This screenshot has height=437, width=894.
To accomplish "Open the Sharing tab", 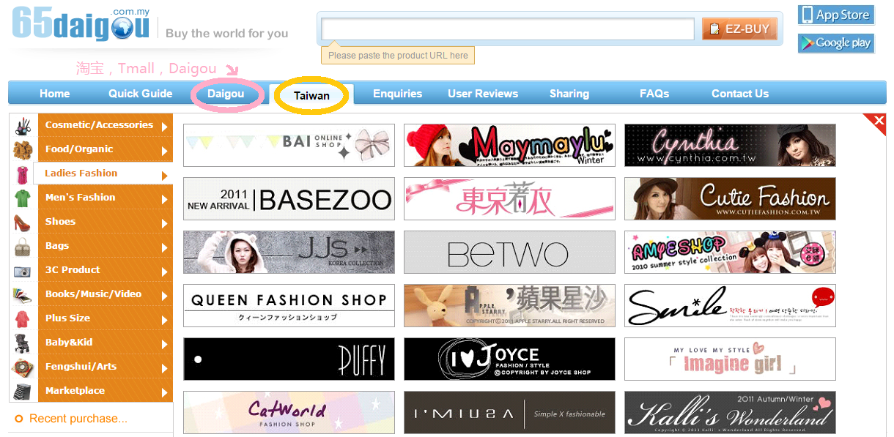I will 569,94.
